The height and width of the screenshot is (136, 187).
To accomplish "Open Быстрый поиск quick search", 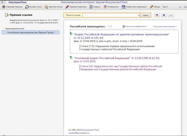I will pos(34,7).
